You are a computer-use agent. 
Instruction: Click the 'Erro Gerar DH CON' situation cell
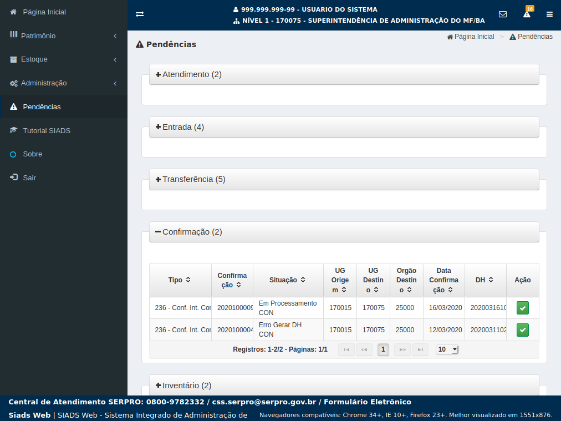(x=288, y=329)
